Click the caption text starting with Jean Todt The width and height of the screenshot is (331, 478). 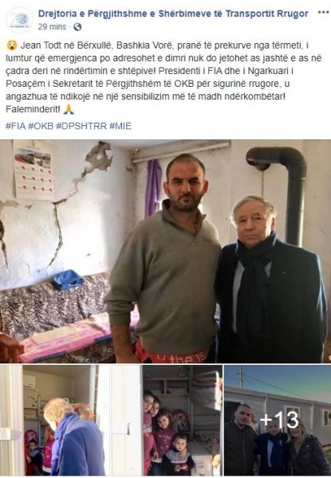pos(164,77)
